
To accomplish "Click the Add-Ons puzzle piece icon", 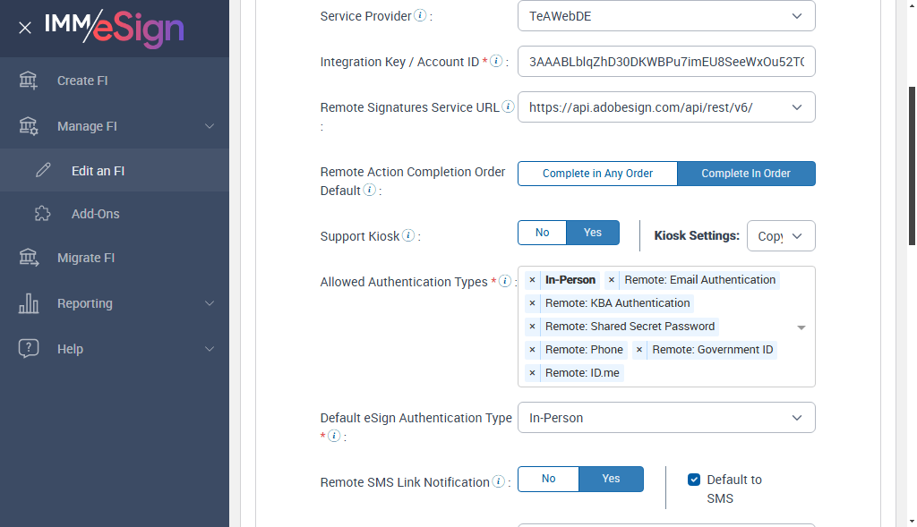I will 42,214.
